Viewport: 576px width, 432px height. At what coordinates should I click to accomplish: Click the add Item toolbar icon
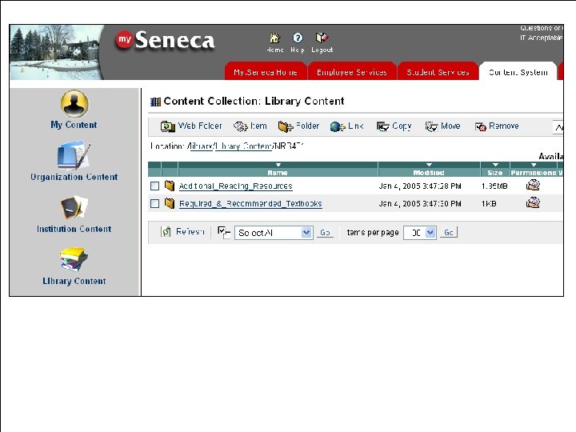tap(241, 126)
